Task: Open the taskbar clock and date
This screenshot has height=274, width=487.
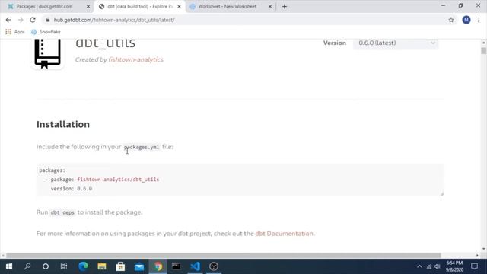Action: [x=455, y=266]
